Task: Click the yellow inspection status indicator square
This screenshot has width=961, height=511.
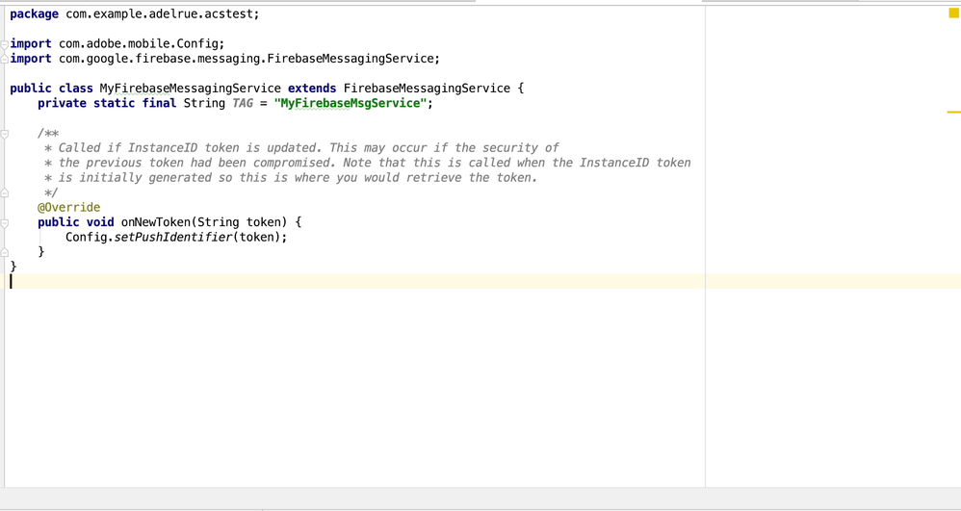Action: pyautogui.click(x=953, y=13)
